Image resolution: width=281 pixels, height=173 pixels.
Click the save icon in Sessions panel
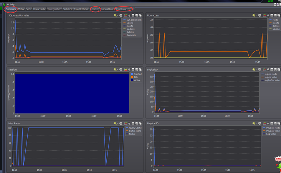(137, 69)
